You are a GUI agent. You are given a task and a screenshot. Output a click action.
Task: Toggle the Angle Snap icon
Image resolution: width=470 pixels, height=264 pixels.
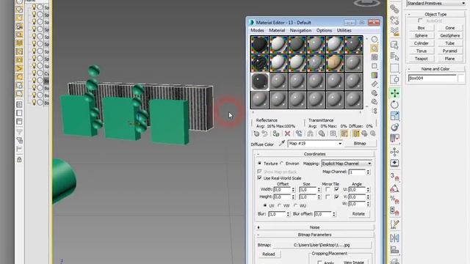pos(395,188)
